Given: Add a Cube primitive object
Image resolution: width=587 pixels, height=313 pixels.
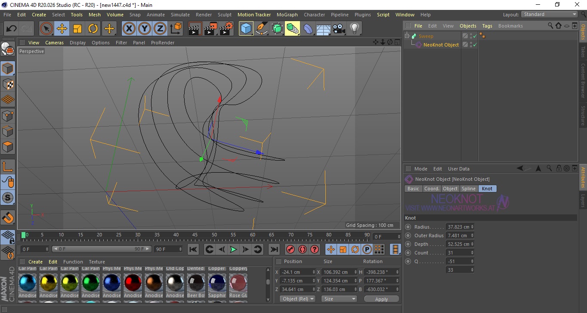Looking at the screenshot, I should coord(246,29).
